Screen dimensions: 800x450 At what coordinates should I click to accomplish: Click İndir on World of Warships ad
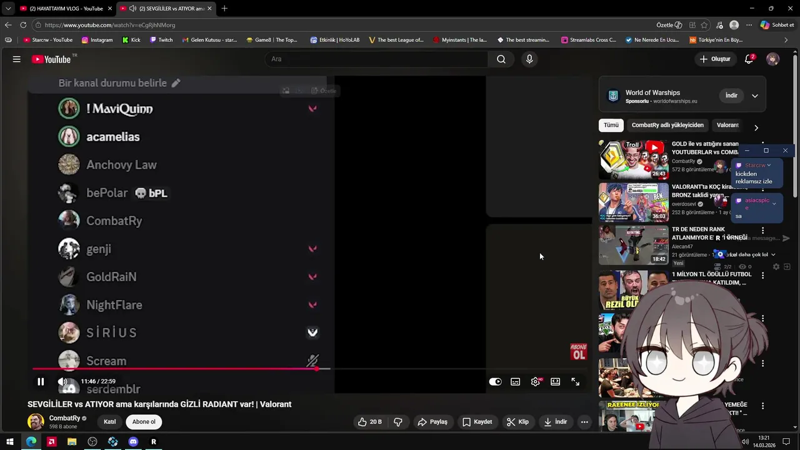(x=731, y=96)
